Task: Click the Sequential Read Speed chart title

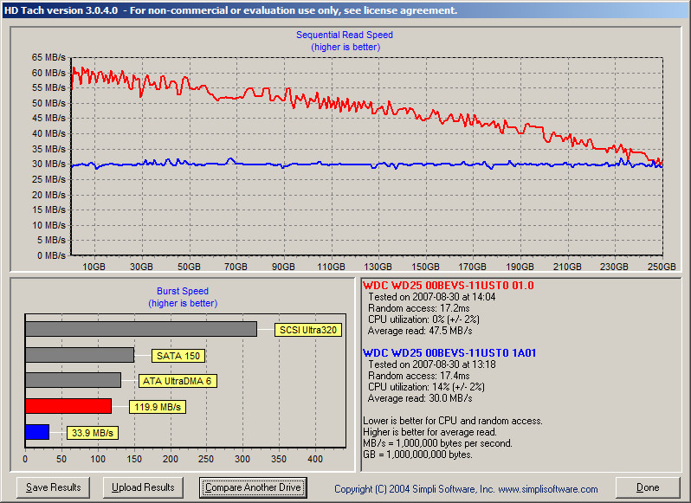Action: [345, 35]
